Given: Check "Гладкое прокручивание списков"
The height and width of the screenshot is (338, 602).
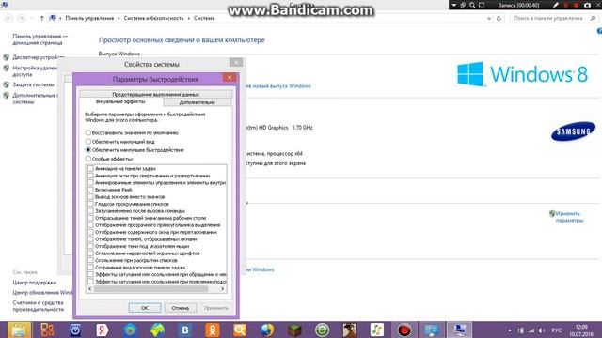Looking at the screenshot, I should pyautogui.click(x=90, y=204).
